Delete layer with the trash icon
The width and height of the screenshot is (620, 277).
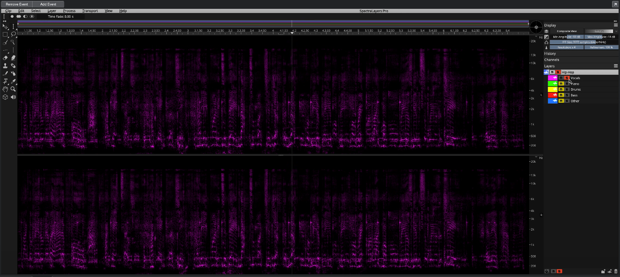pyautogui.click(x=616, y=271)
